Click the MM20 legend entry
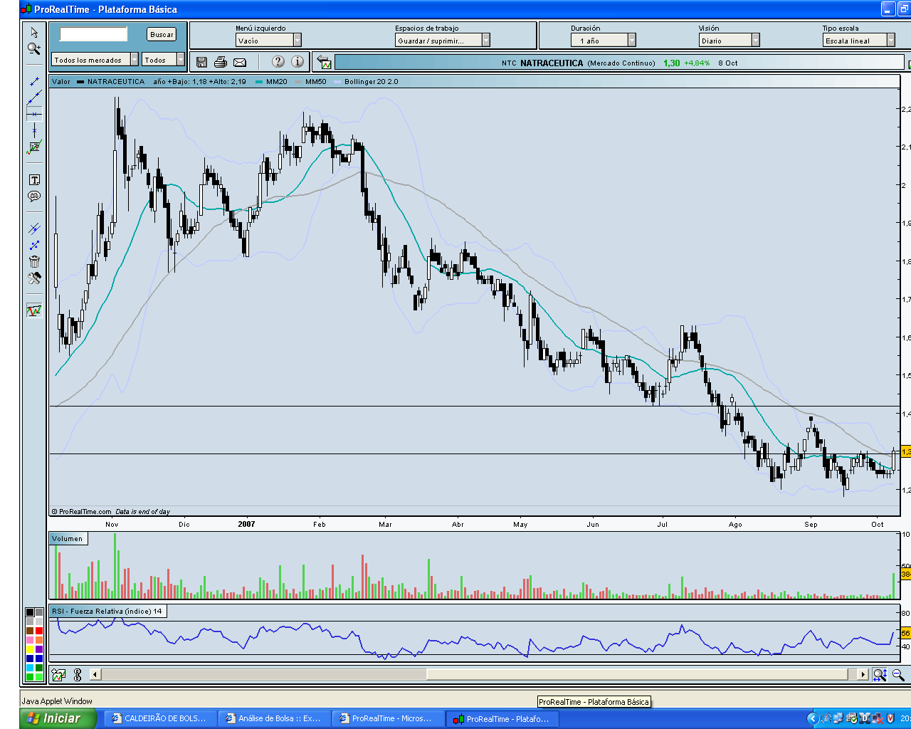The image size is (911, 729). (x=272, y=82)
